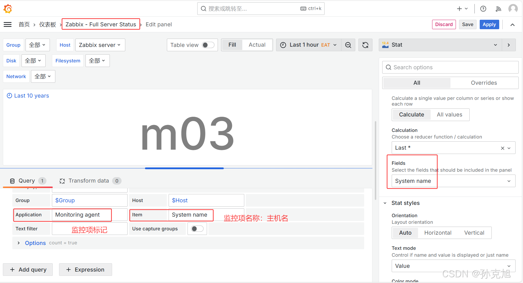Click the Discard button
Image resolution: width=523 pixels, height=283 pixels.
(x=444, y=25)
